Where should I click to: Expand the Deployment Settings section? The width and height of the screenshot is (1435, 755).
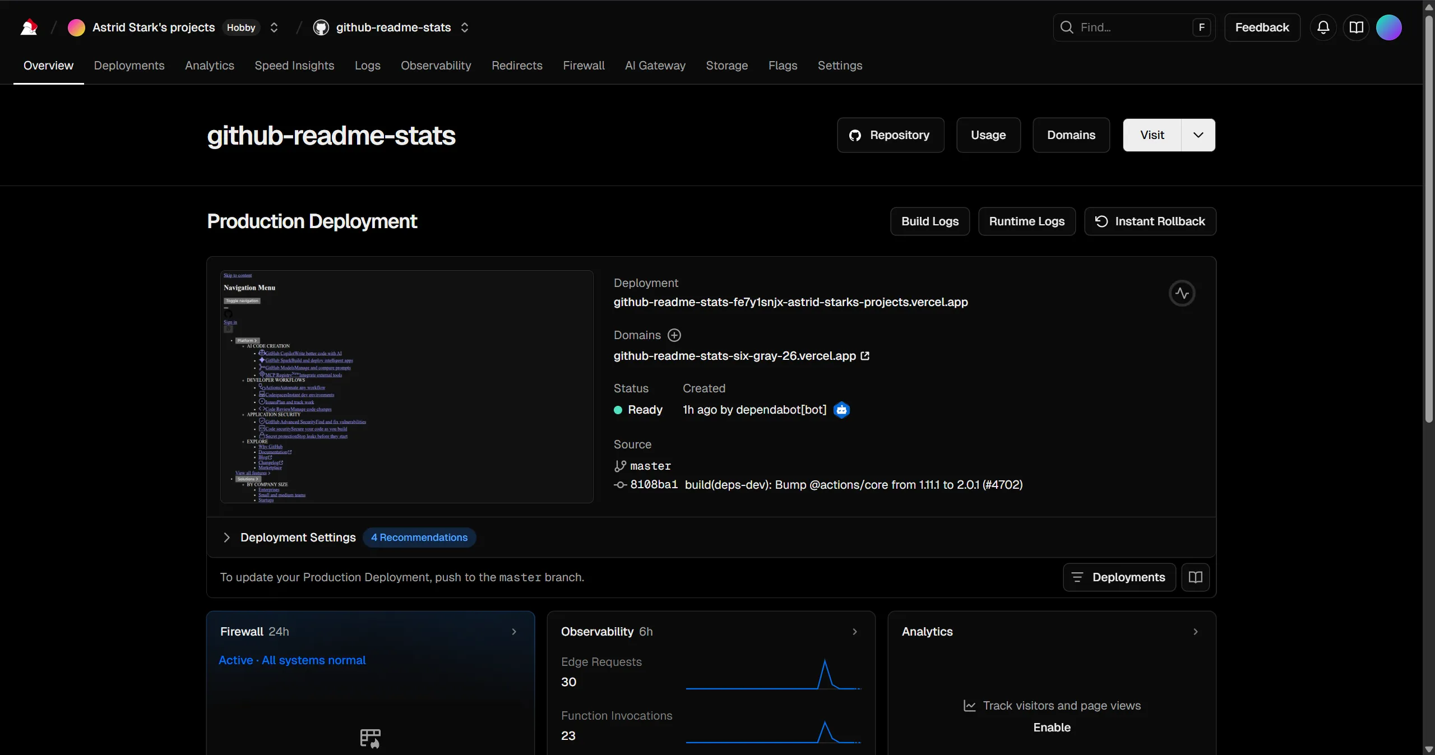coord(226,537)
